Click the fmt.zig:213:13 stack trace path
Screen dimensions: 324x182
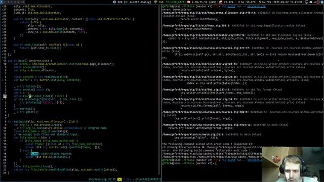click(x=196, y=90)
